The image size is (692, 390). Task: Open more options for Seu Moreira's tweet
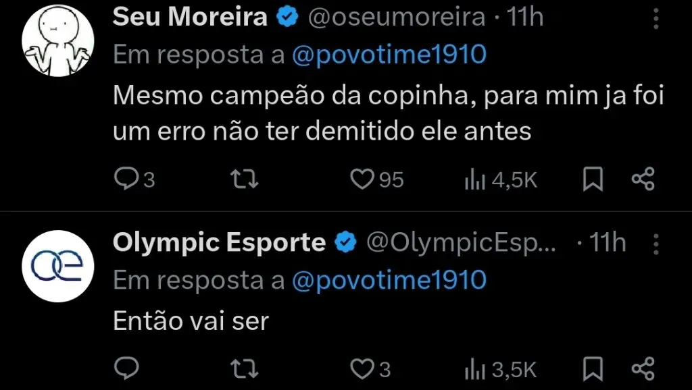point(655,18)
